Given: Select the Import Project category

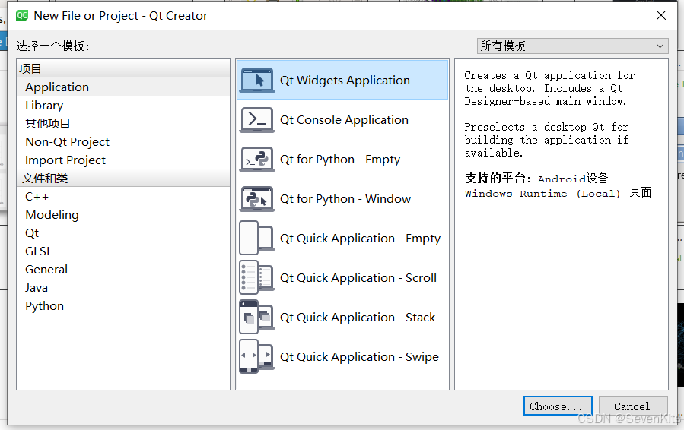Looking at the screenshot, I should pos(123,160).
